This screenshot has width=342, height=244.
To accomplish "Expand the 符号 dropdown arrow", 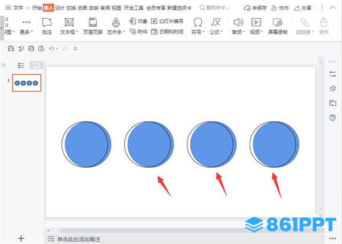I will [x=203, y=32].
